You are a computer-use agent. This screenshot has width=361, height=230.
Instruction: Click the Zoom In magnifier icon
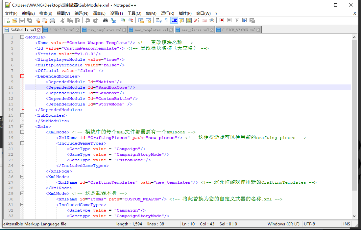123,20
